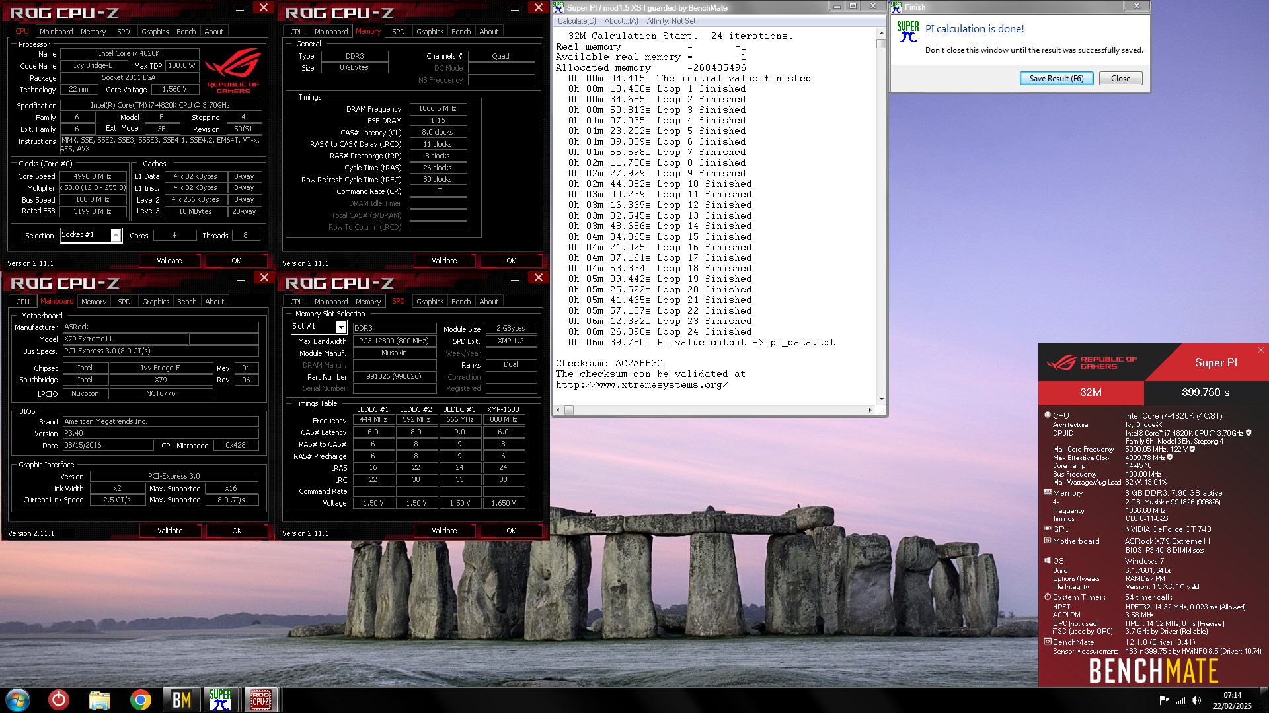Screen dimensions: 1269x713
Task: Click the Checksum: AC2ABB3C line
Action: click(609, 364)
